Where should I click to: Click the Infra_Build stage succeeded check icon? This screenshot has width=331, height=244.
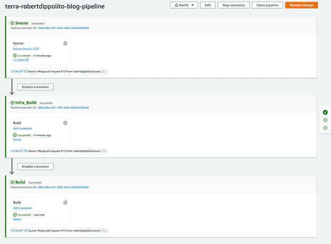click(x=13, y=103)
